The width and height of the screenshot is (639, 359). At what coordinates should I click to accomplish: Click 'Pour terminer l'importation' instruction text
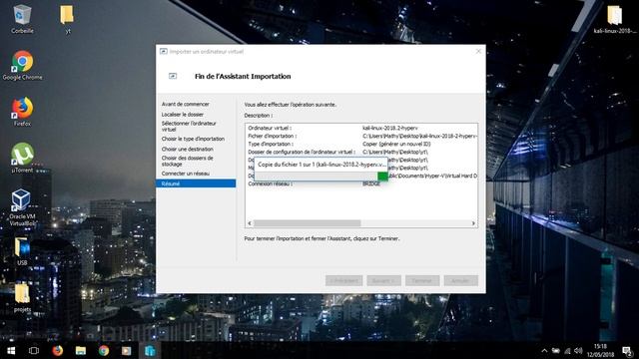pos(321,238)
